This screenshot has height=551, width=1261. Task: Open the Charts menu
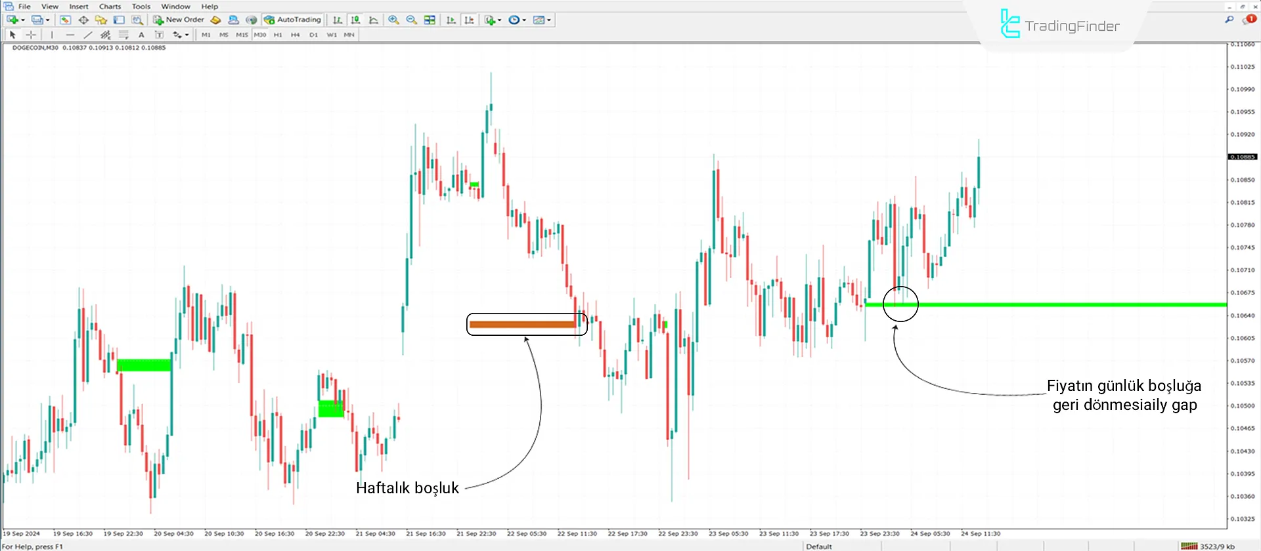(110, 7)
